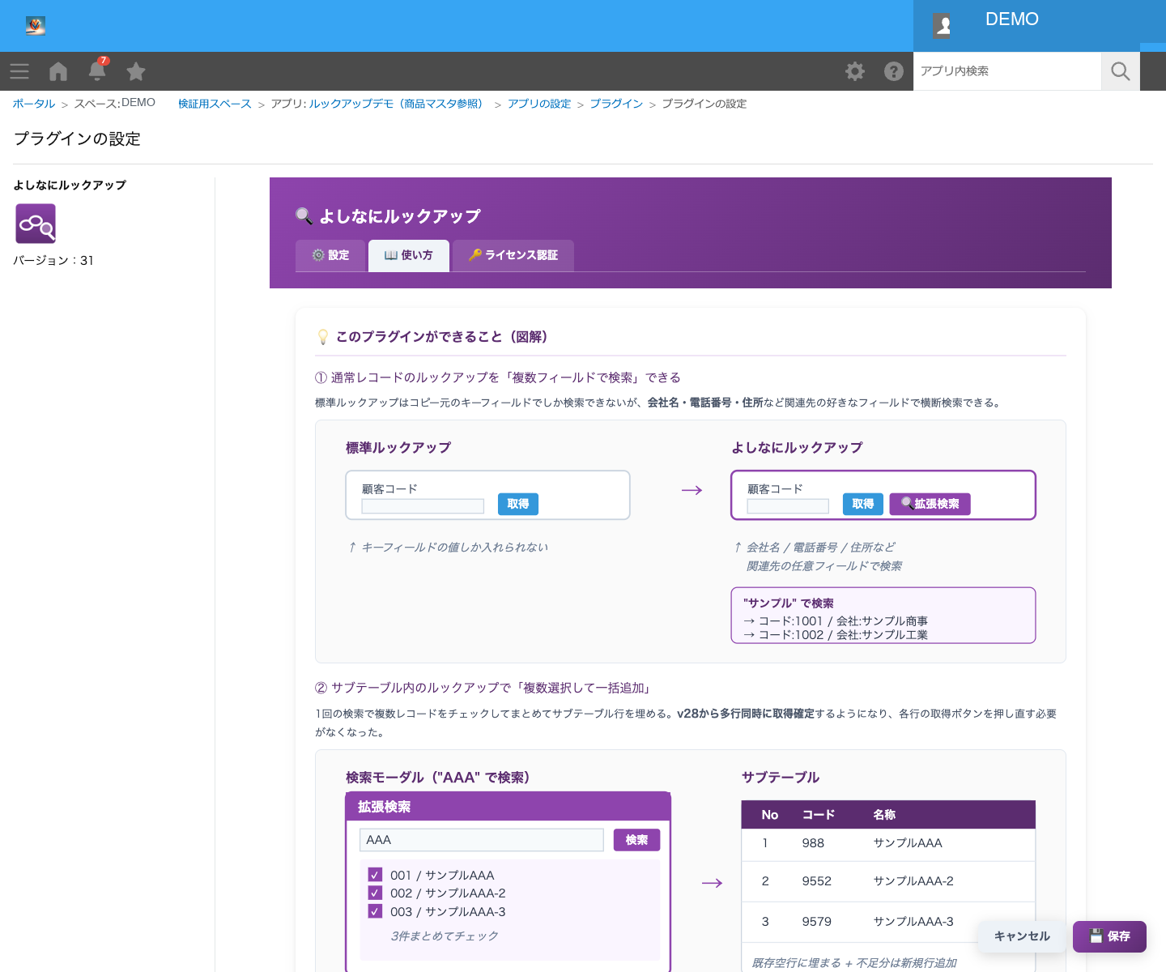Toggle checkbox 002 / サンプルAAA-2
1166x972 pixels.
(x=375, y=893)
